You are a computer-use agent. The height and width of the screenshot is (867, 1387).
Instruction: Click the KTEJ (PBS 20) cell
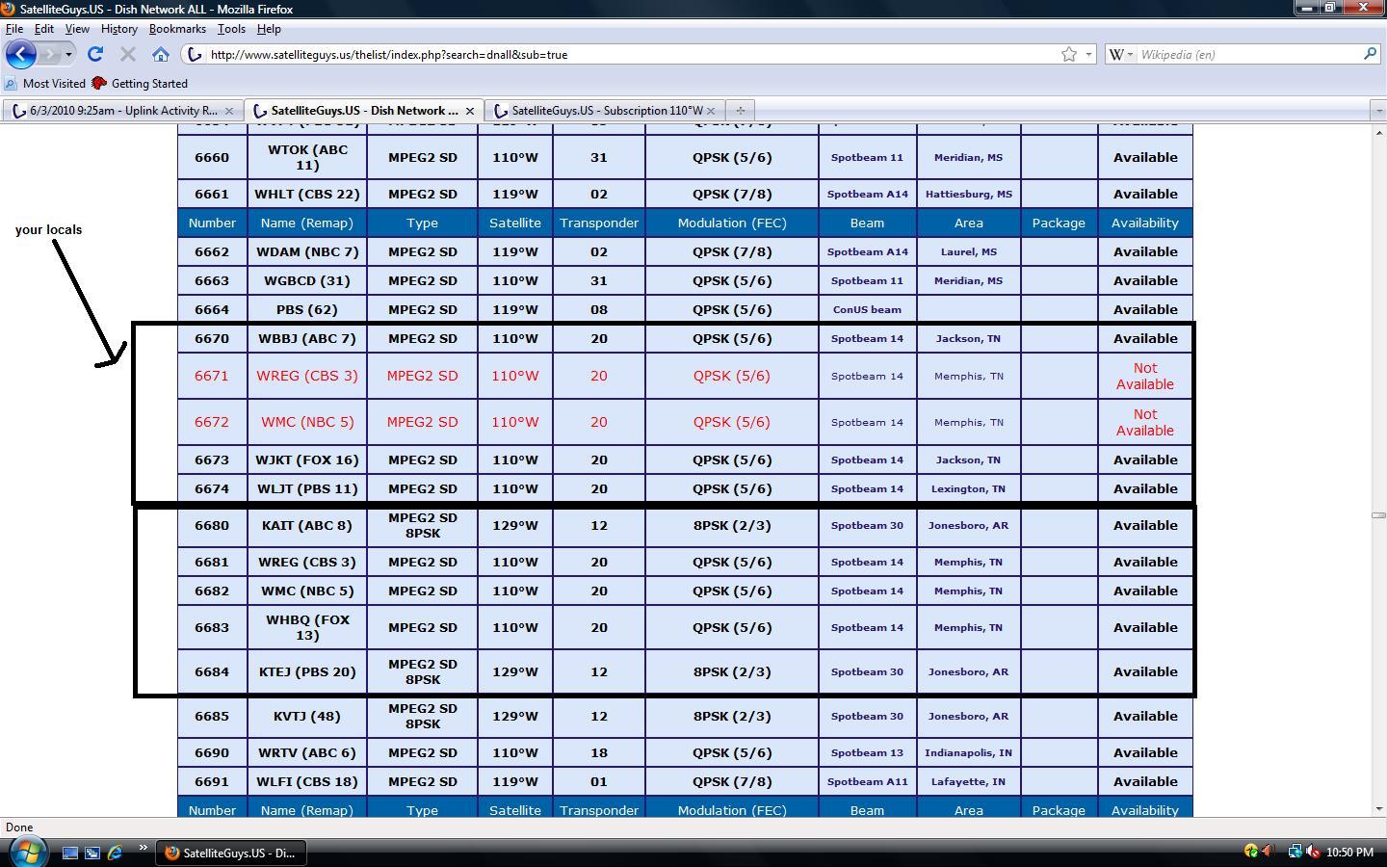[307, 671]
